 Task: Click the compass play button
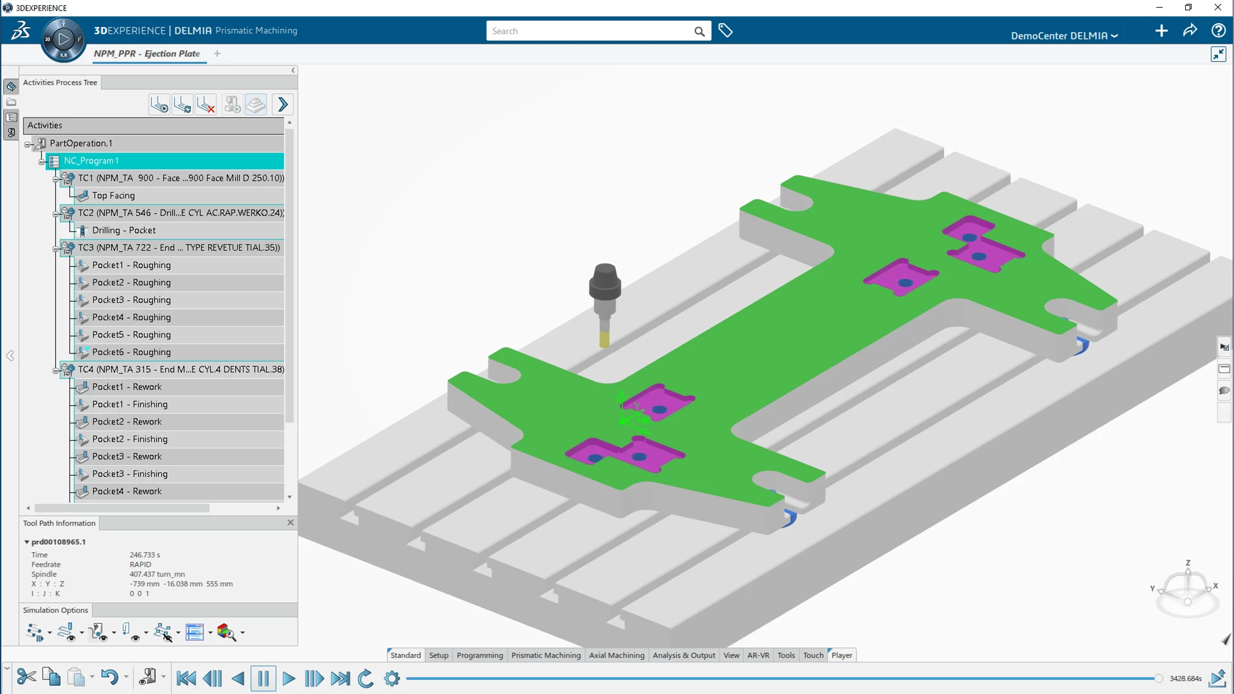tap(63, 39)
